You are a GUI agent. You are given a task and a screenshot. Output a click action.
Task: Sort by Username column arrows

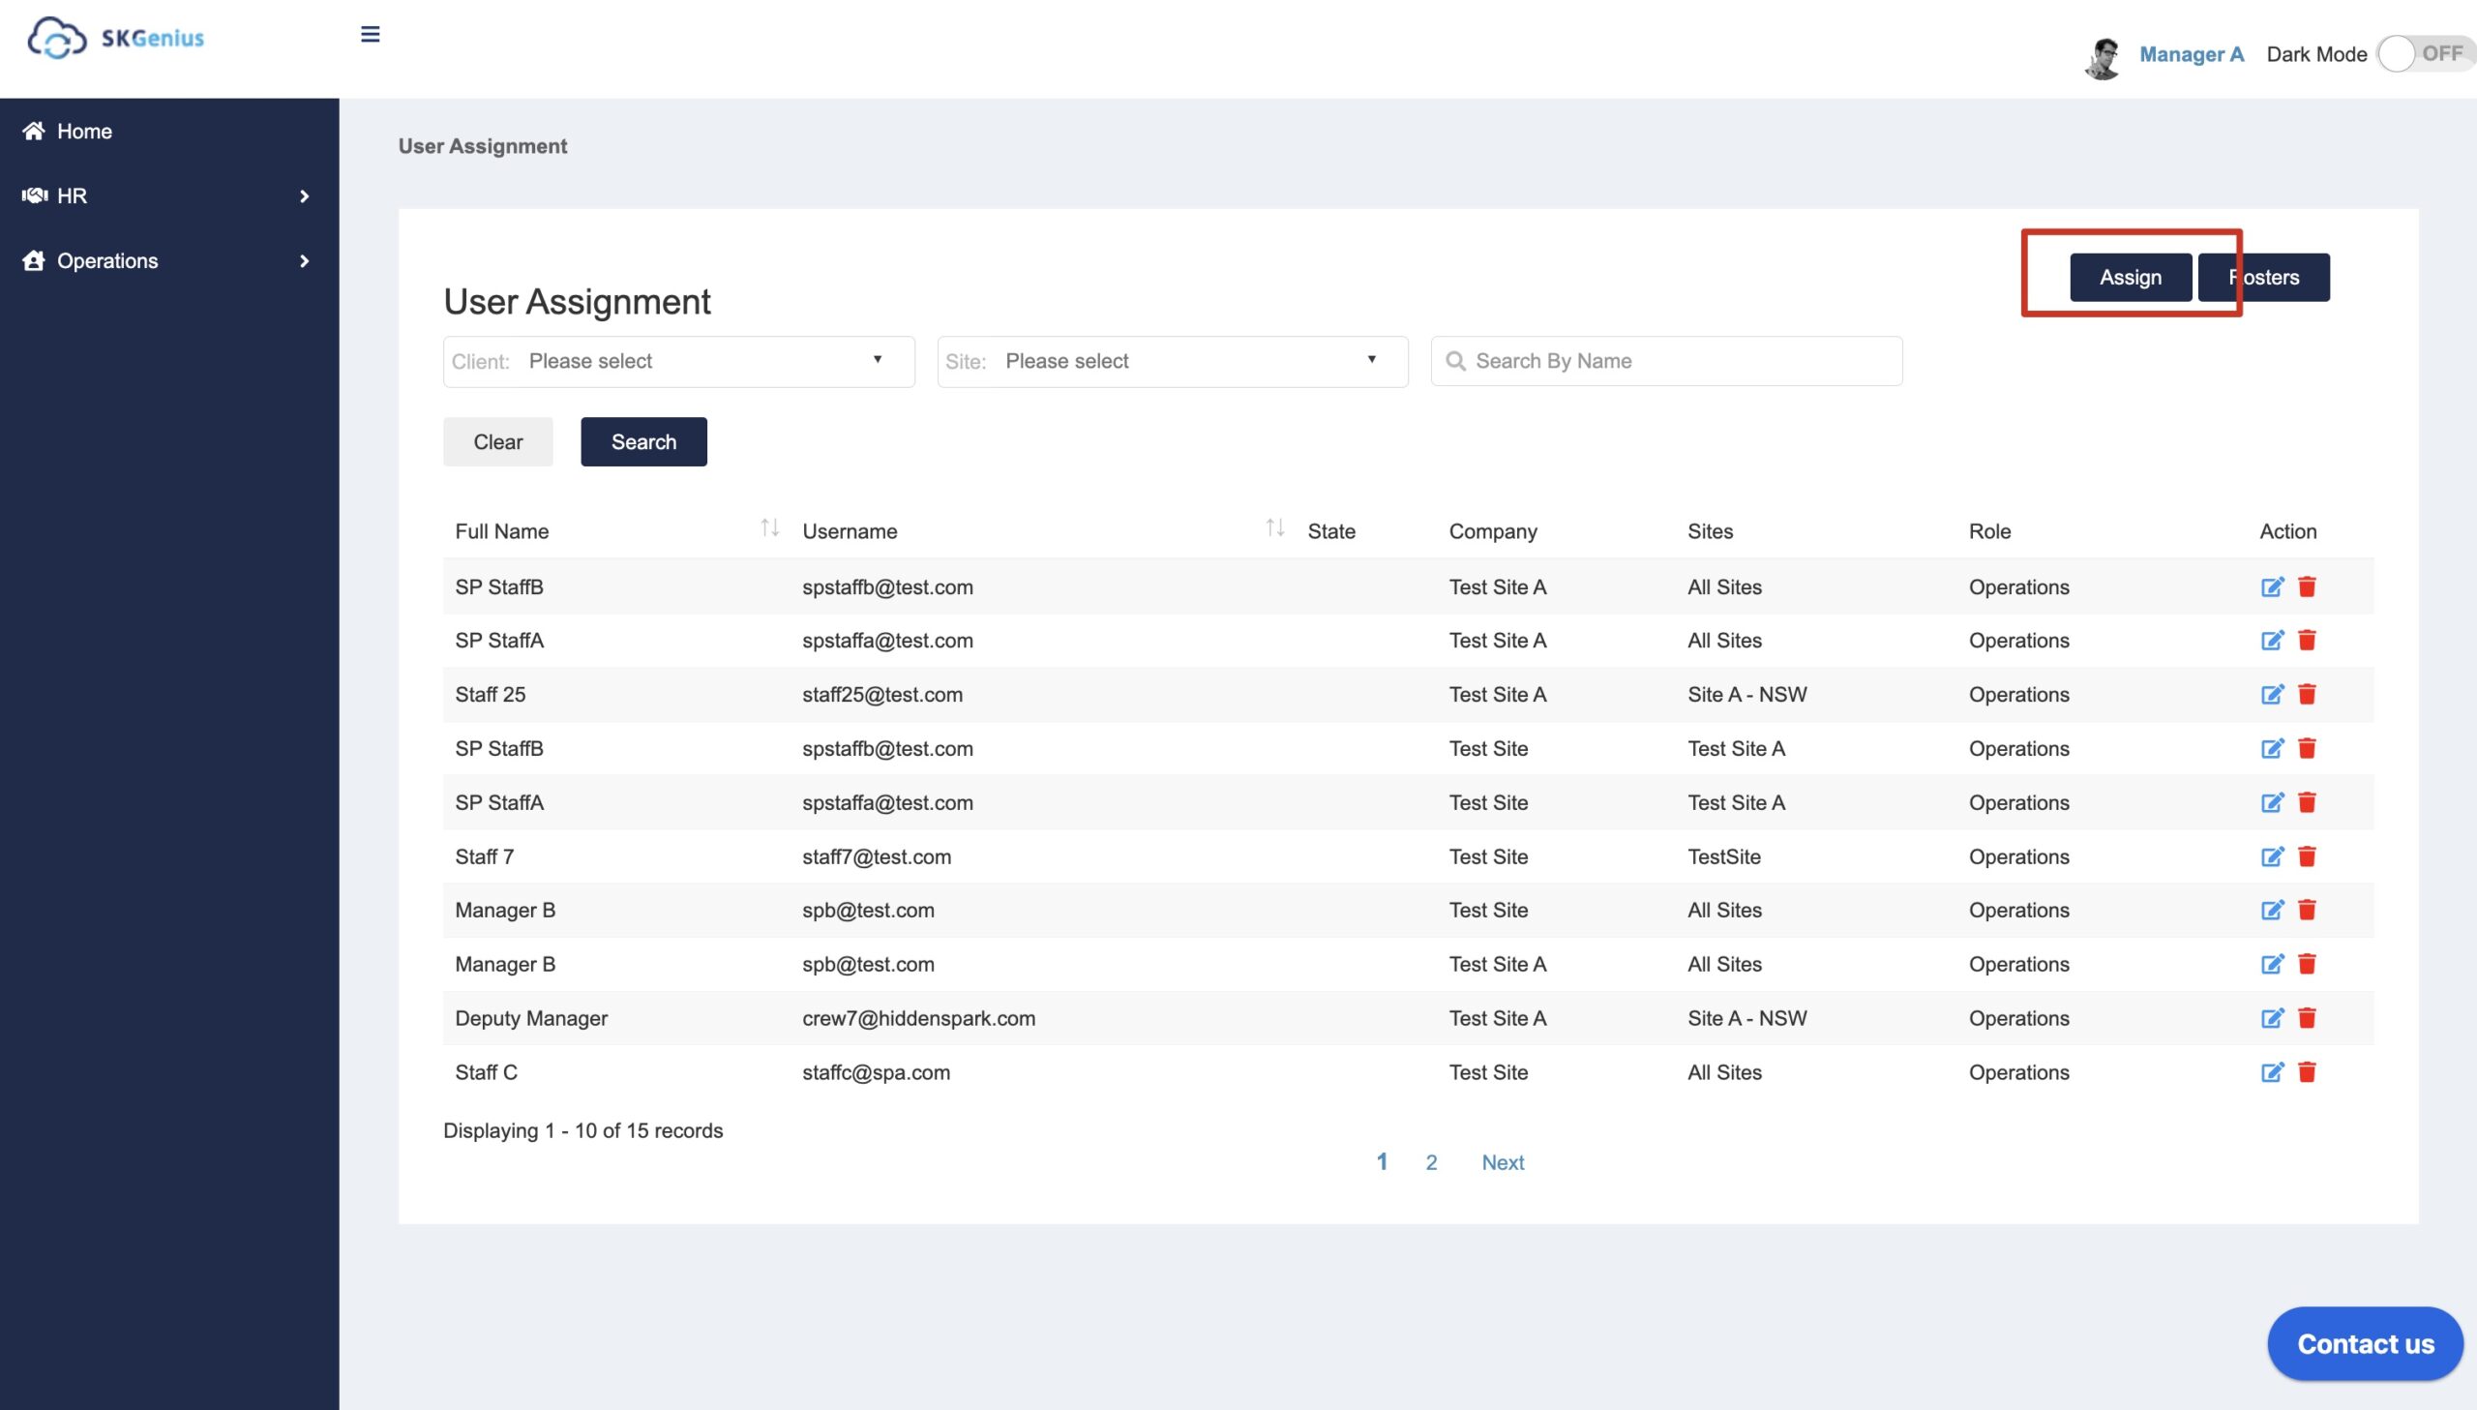coord(1275,528)
